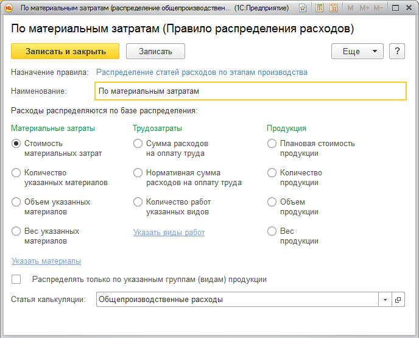Image resolution: width=419 pixels, height=338 pixels.
Task: Select the Плановая стоимость продукции radio button
Action: 272,144
